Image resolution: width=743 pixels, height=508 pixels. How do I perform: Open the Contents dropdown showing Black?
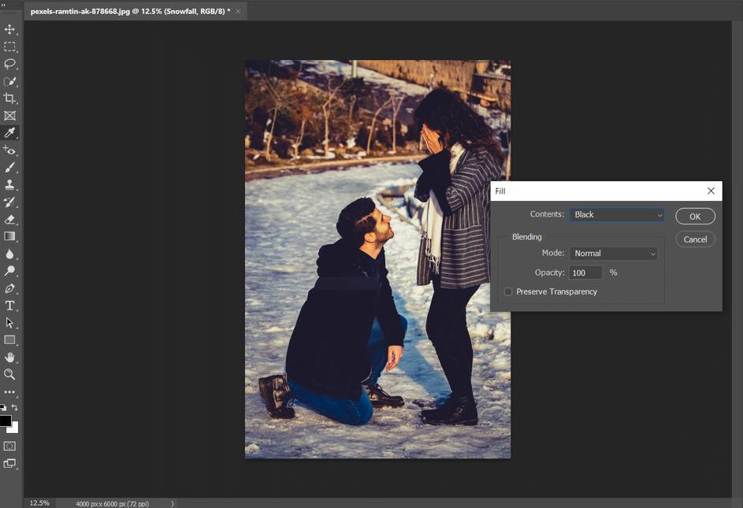click(x=616, y=214)
